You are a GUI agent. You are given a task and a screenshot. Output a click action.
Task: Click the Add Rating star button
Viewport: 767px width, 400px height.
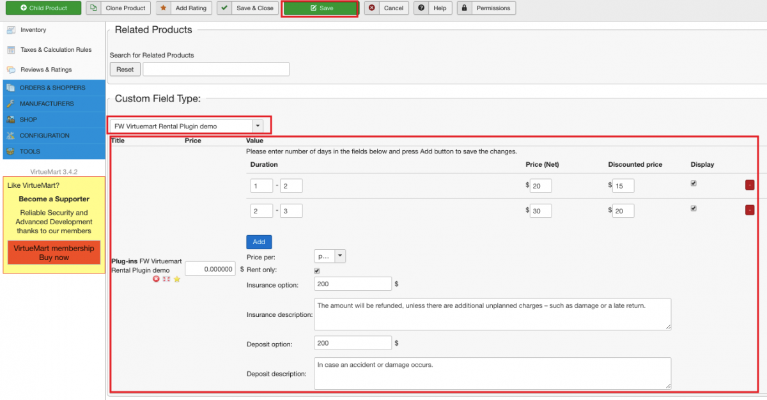pyautogui.click(x=183, y=8)
